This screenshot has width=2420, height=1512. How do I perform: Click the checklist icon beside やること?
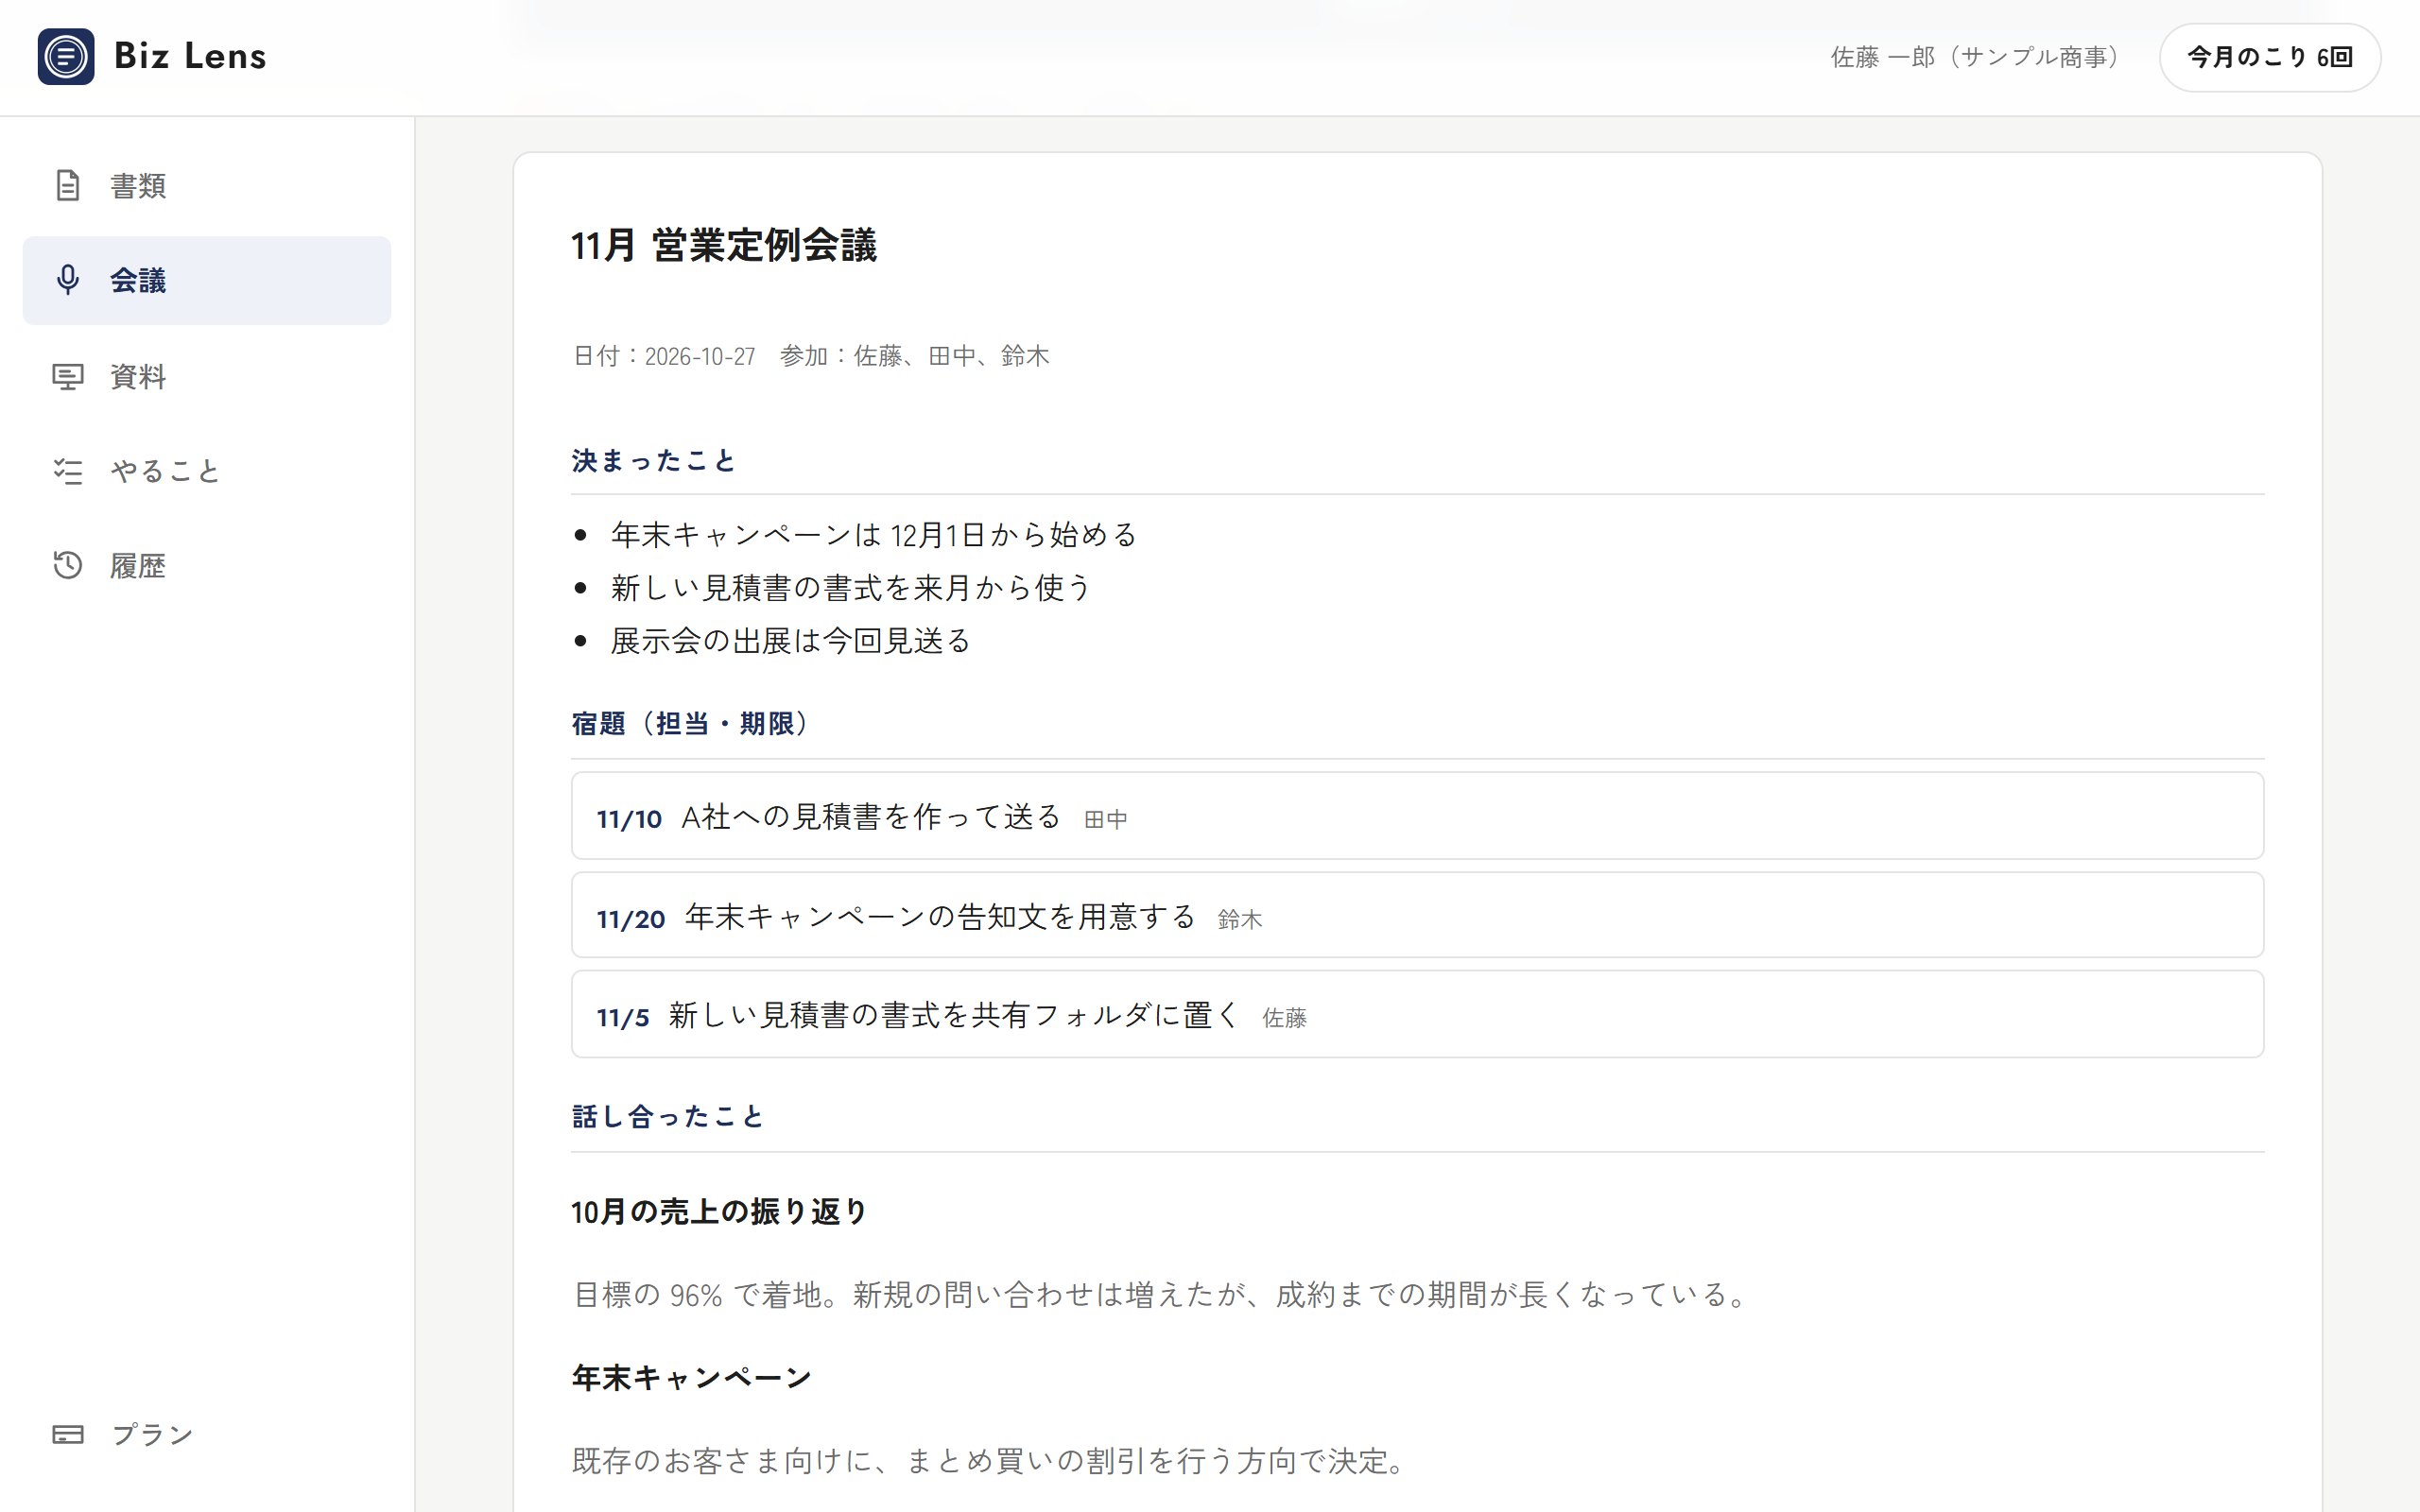point(67,471)
